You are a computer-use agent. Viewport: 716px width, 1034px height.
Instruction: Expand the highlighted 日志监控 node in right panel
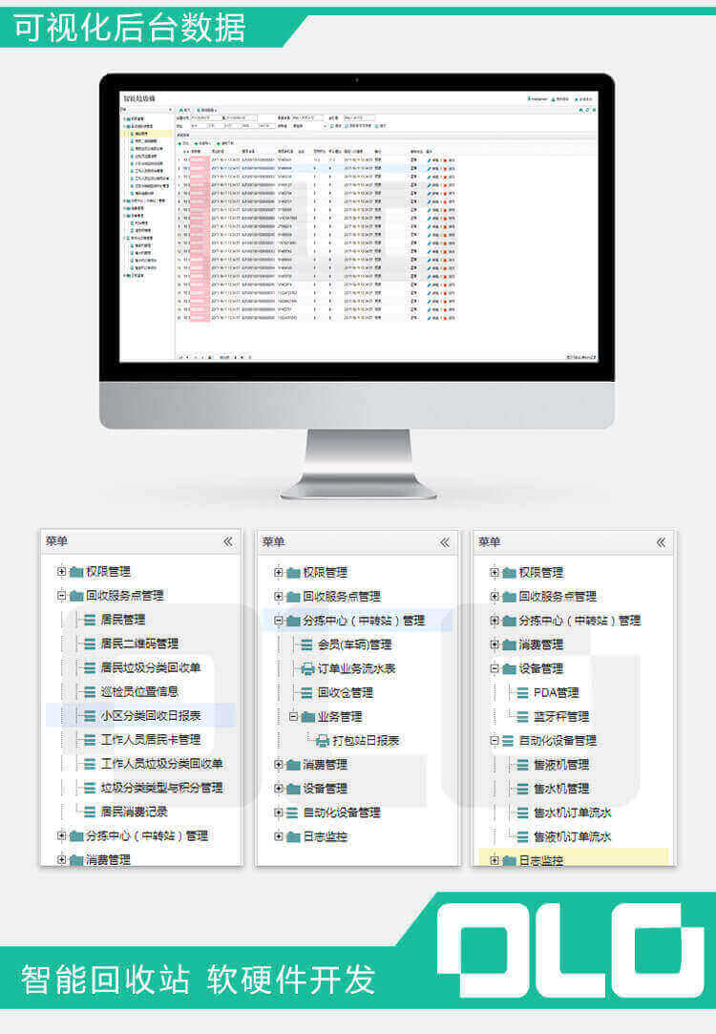click(x=495, y=860)
